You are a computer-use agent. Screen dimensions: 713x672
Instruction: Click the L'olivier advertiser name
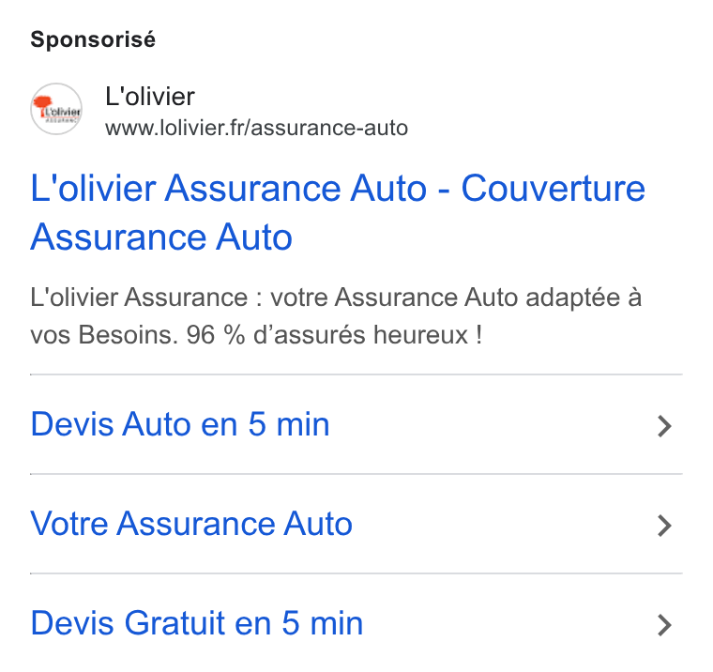150,97
